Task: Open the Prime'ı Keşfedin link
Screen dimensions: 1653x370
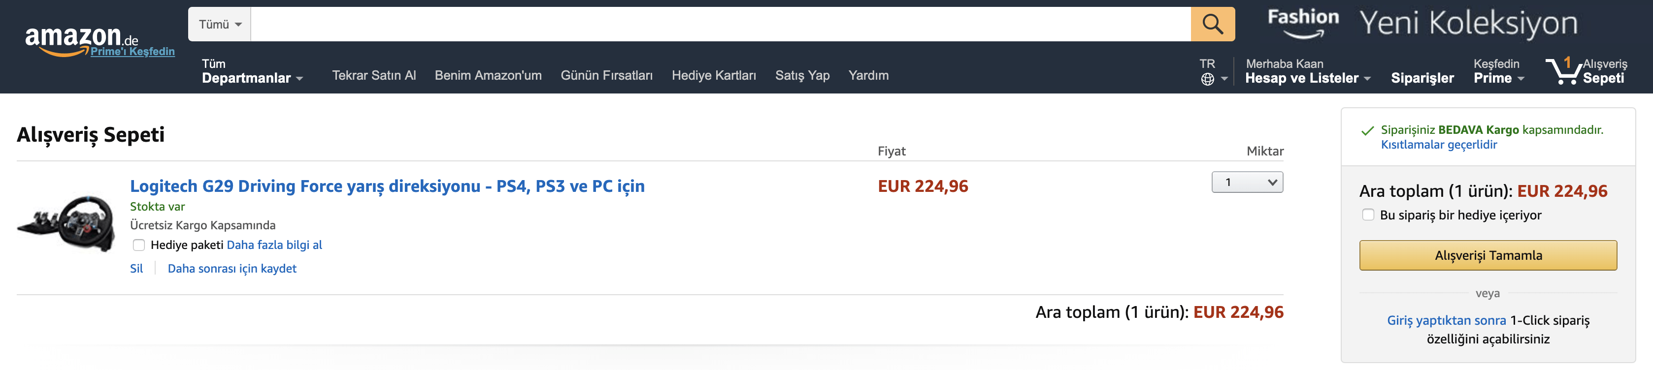Action: [x=132, y=52]
